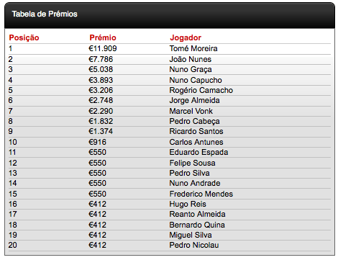Select the Posição column header
Image resolution: width=338 pixels, height=260 pixels.
click(x=24, y=37)
